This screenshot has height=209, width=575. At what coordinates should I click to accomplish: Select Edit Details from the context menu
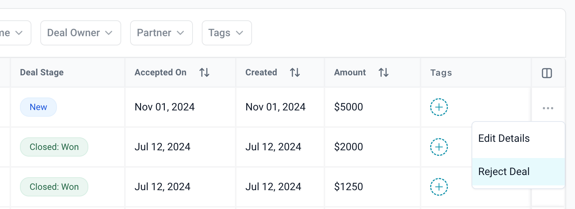(x=504, y=138)
